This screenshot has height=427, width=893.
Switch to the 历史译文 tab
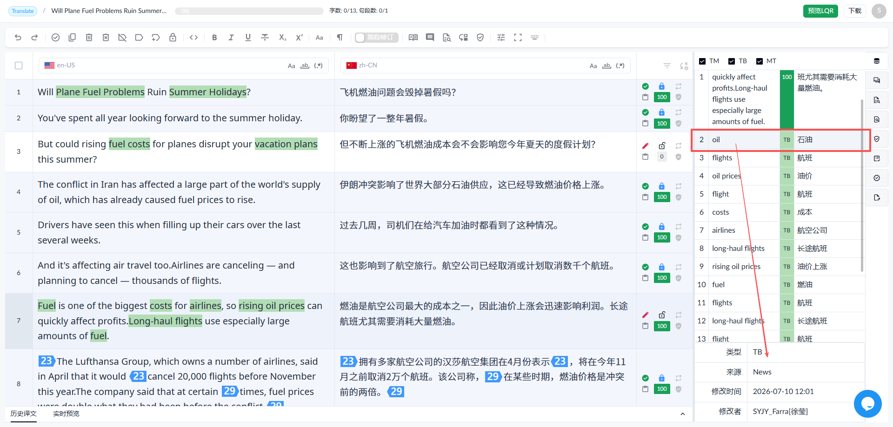[23, 414]
